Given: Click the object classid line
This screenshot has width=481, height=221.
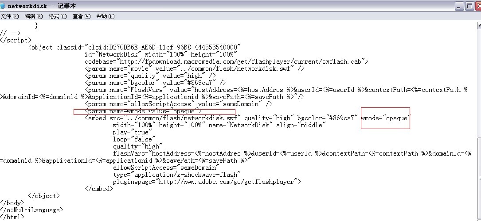Looking at the screenshot, I should 134,47.
